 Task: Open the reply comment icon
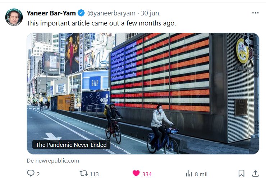(31, 173)
